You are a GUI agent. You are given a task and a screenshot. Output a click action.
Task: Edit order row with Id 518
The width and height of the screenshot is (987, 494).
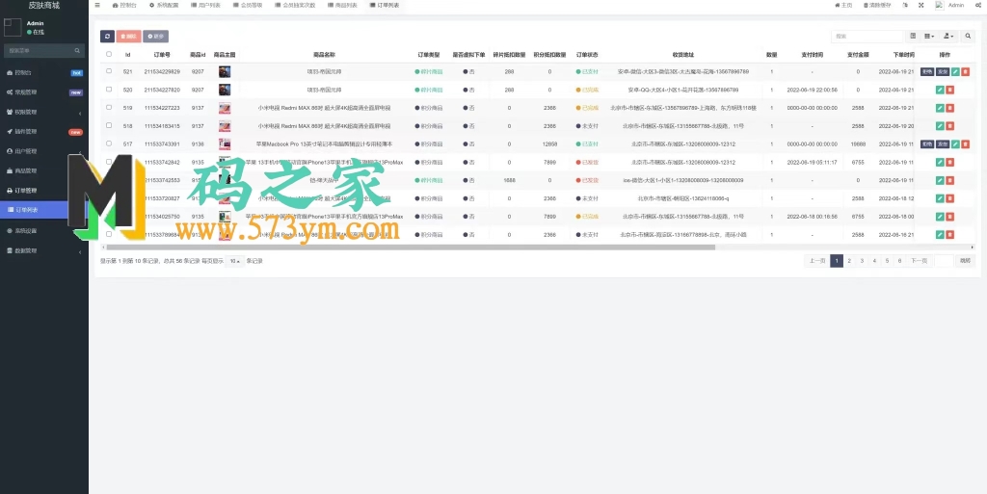[x=940, y=126]
